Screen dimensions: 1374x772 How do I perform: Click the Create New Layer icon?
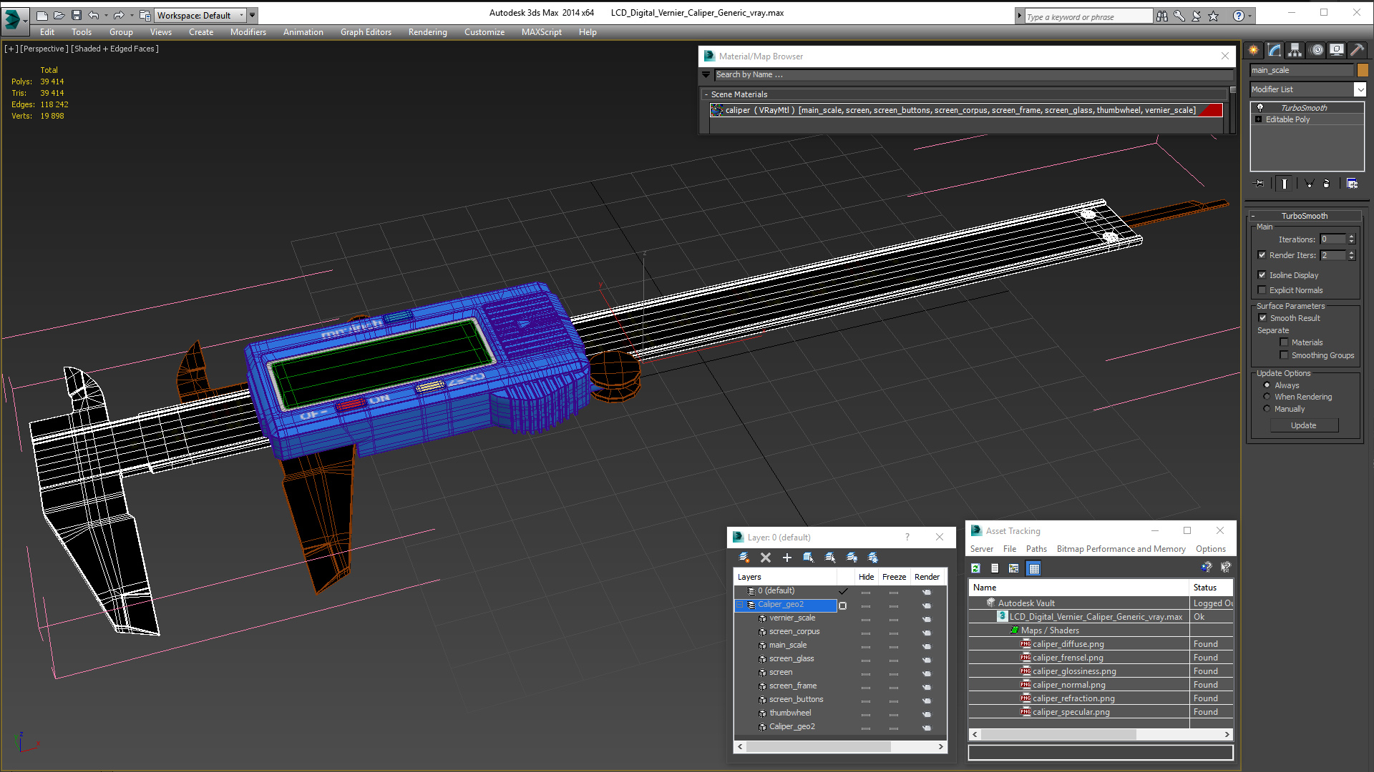744,558
